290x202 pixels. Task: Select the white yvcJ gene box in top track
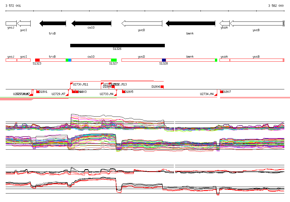(x=11, y=23)
